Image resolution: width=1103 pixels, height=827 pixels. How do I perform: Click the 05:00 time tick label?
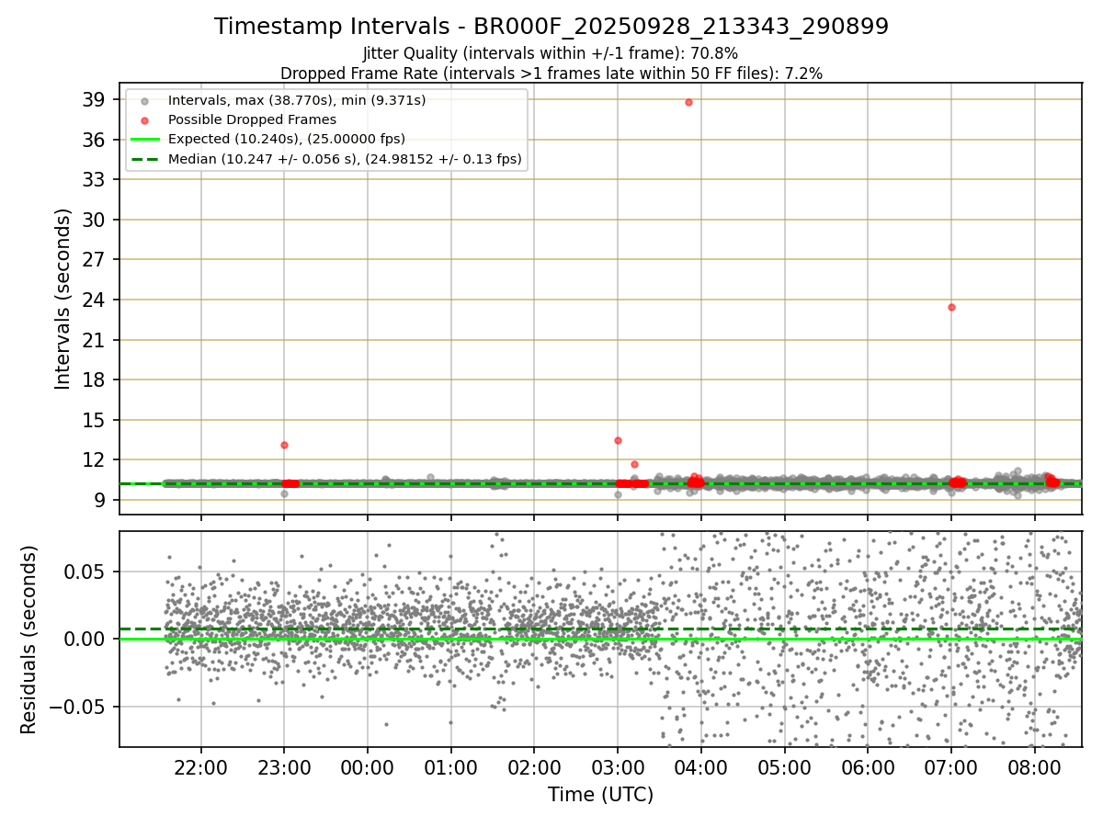[784, 768]
